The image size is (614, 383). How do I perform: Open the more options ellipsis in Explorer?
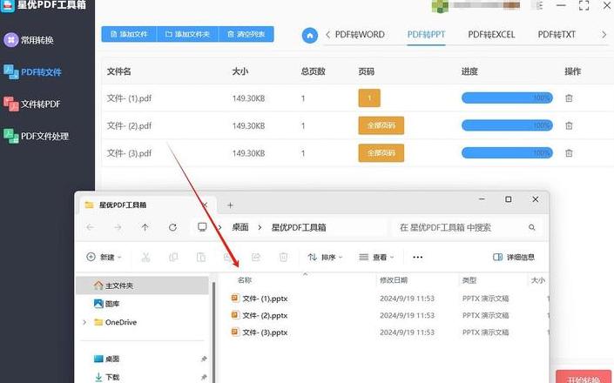coord(418,257)
